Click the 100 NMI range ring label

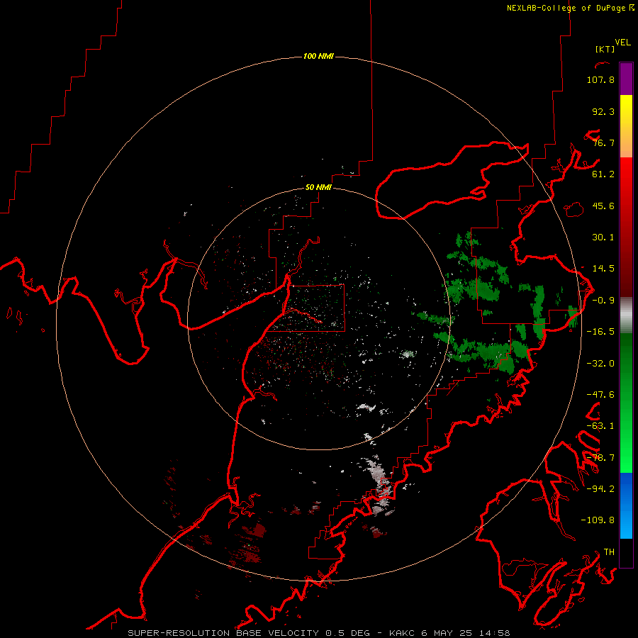click(318, 56)
